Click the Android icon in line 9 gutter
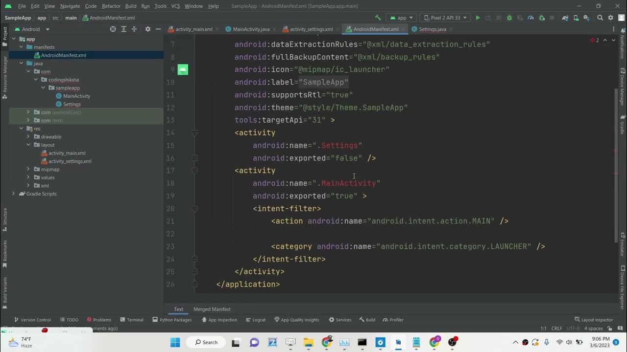 pos(183,69)
